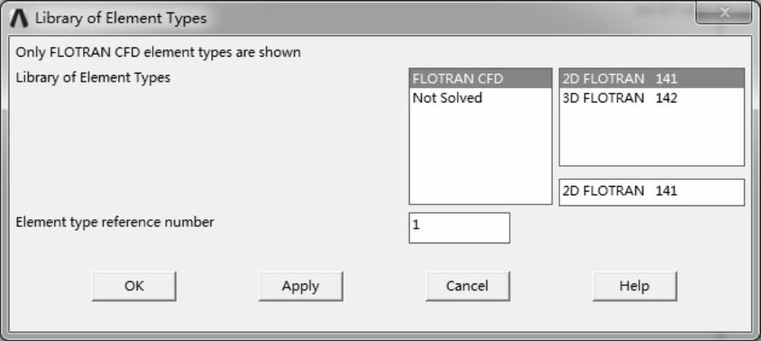
Task: Click the window title text in title bar
Action: click(x=121, y=18)
